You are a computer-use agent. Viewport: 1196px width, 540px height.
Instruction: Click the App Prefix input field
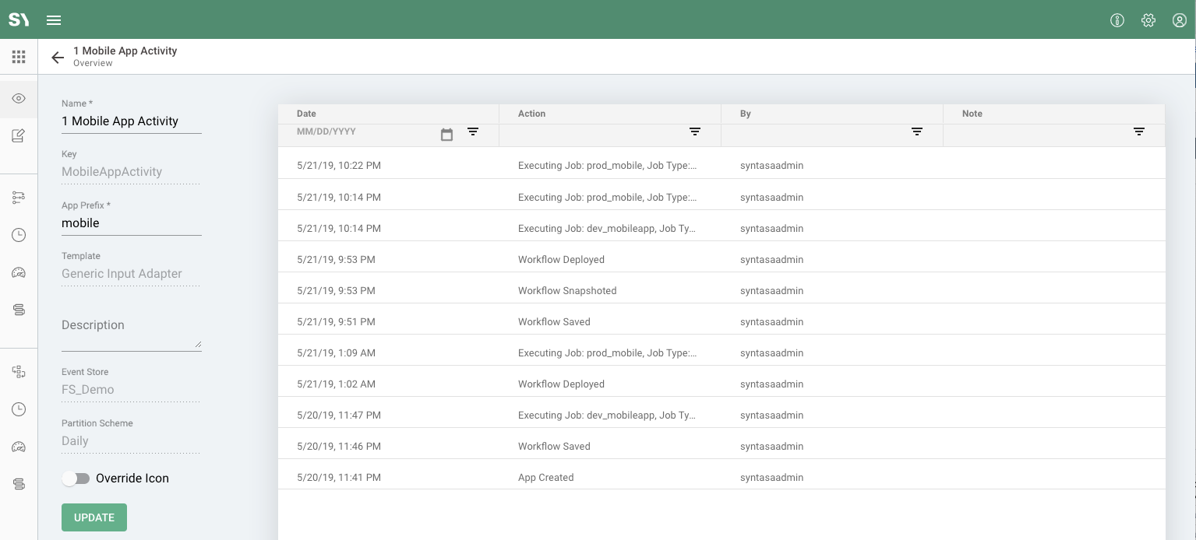click(x=131, y=223)
